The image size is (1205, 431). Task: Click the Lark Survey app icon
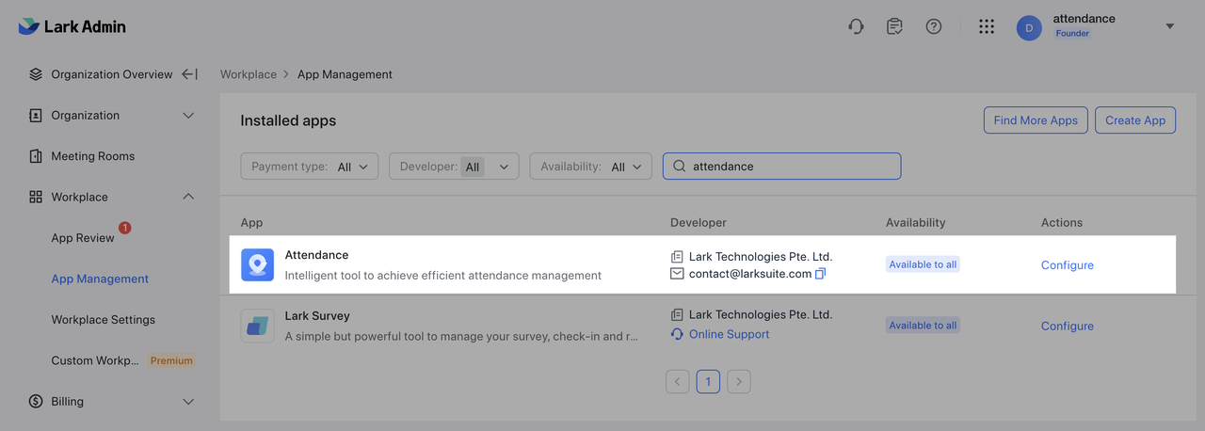(x=257, y=326)
